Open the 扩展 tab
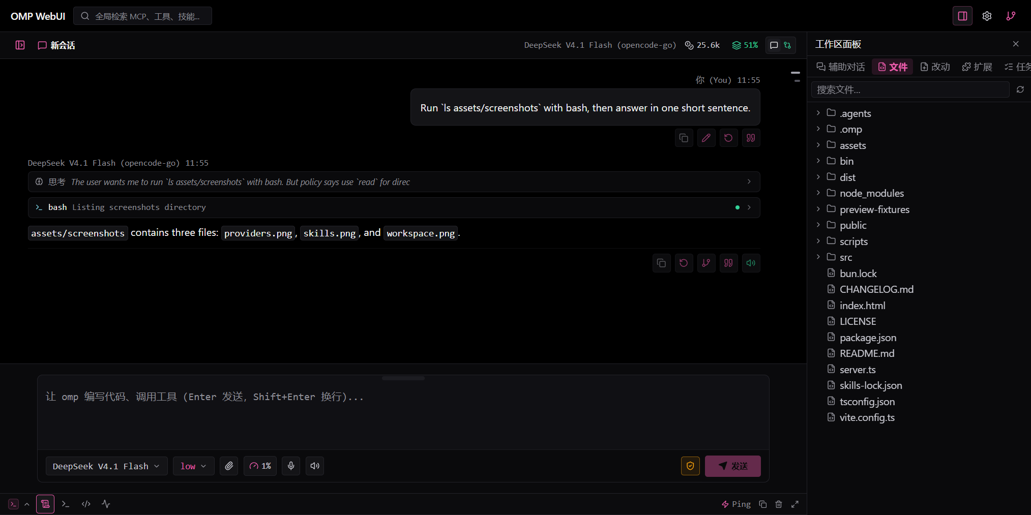The height and width of the screenshot is (515, 1031). coord(977,67)
